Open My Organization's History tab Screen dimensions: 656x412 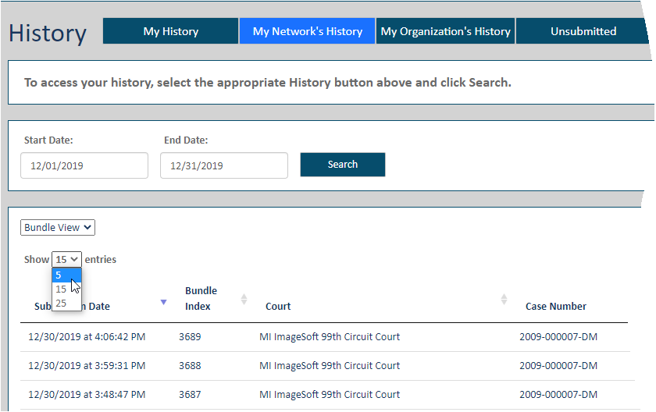(x=446, y=31)
